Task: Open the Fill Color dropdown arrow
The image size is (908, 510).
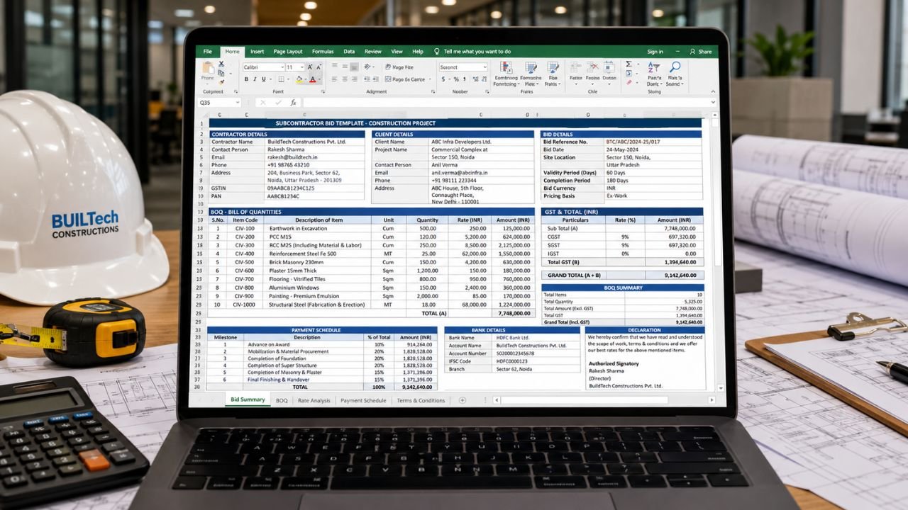Action: point(306,79)
